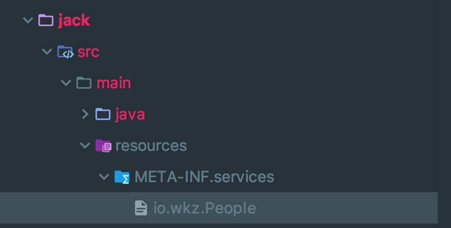Select the META-INF.services label
This screenshot has height=228, width=451.
pyautogui.click(x=204, y=177)
